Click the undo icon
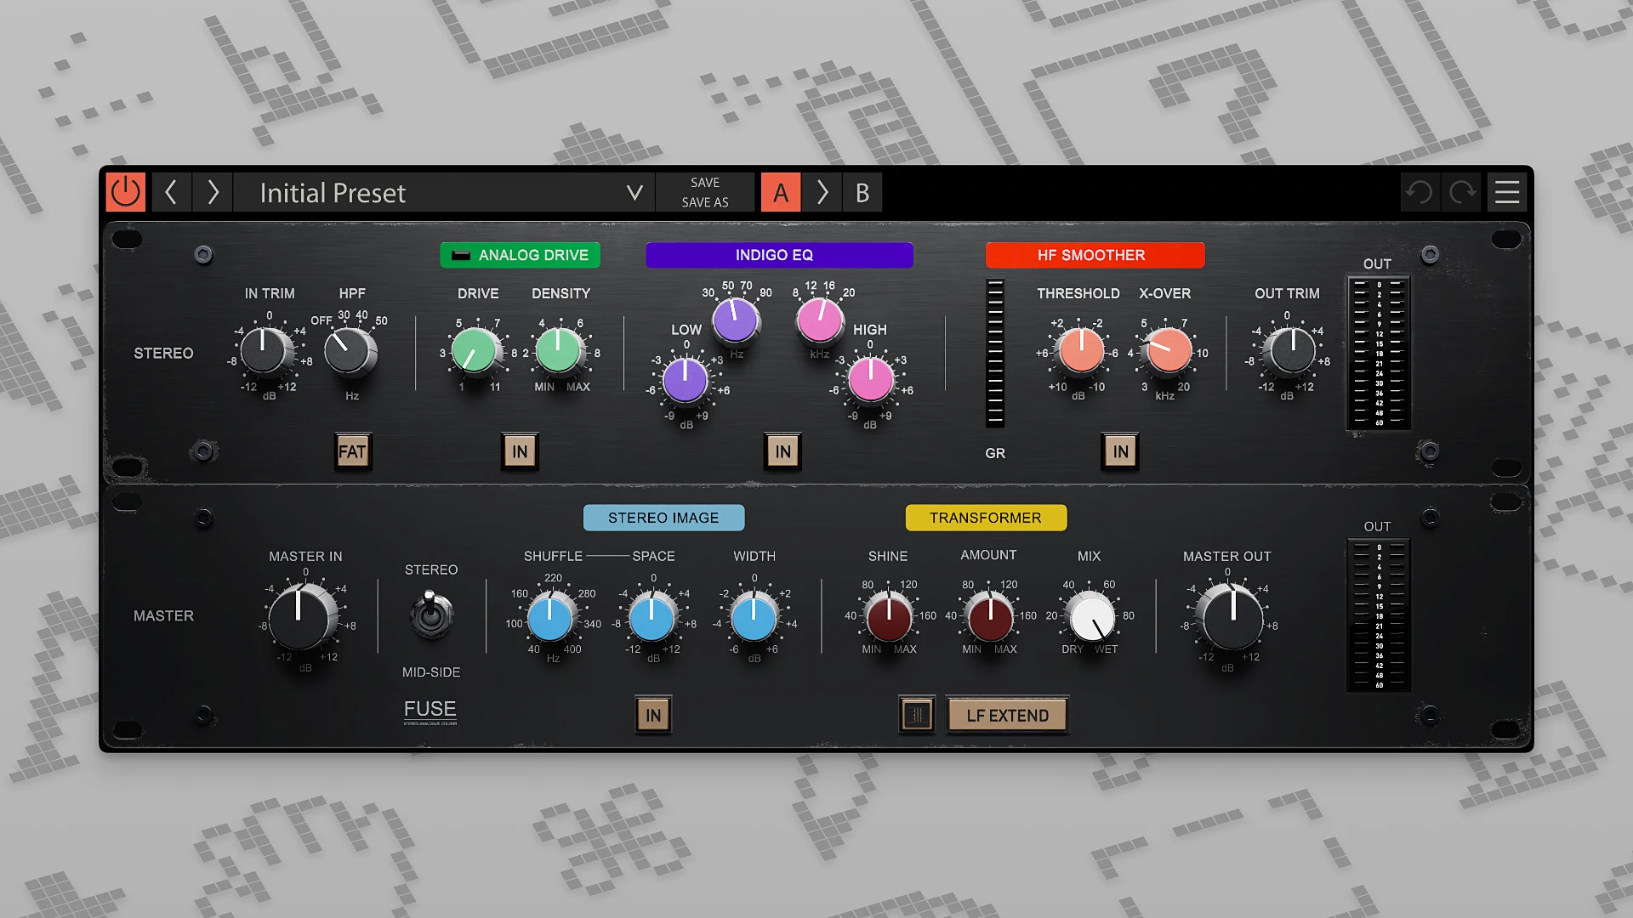This screenshot has height=918, width=1633. [x=1419, y=192]
